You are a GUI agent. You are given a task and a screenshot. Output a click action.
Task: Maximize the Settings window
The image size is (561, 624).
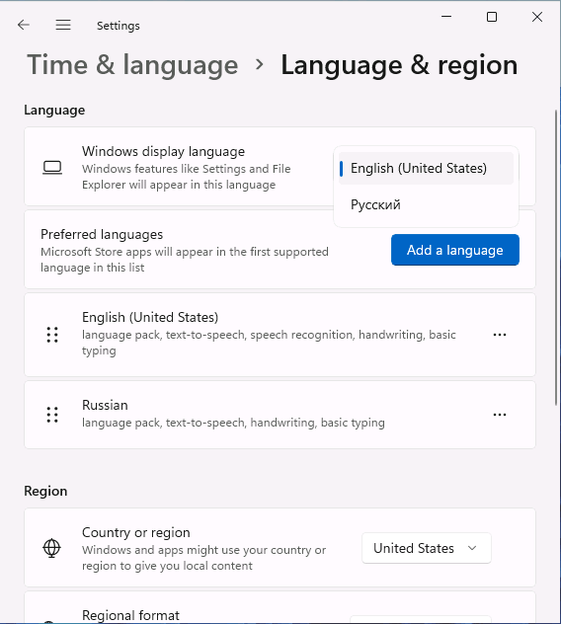click(x=492, y=17)
